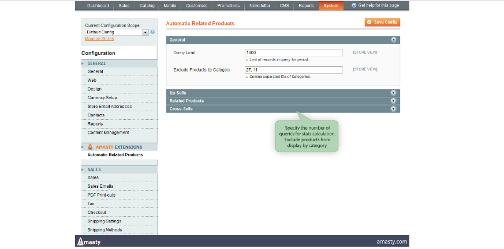This screenshot has height=249, width=504.
Task: Click the Query Limit input field
Action: tap(294, 52)
